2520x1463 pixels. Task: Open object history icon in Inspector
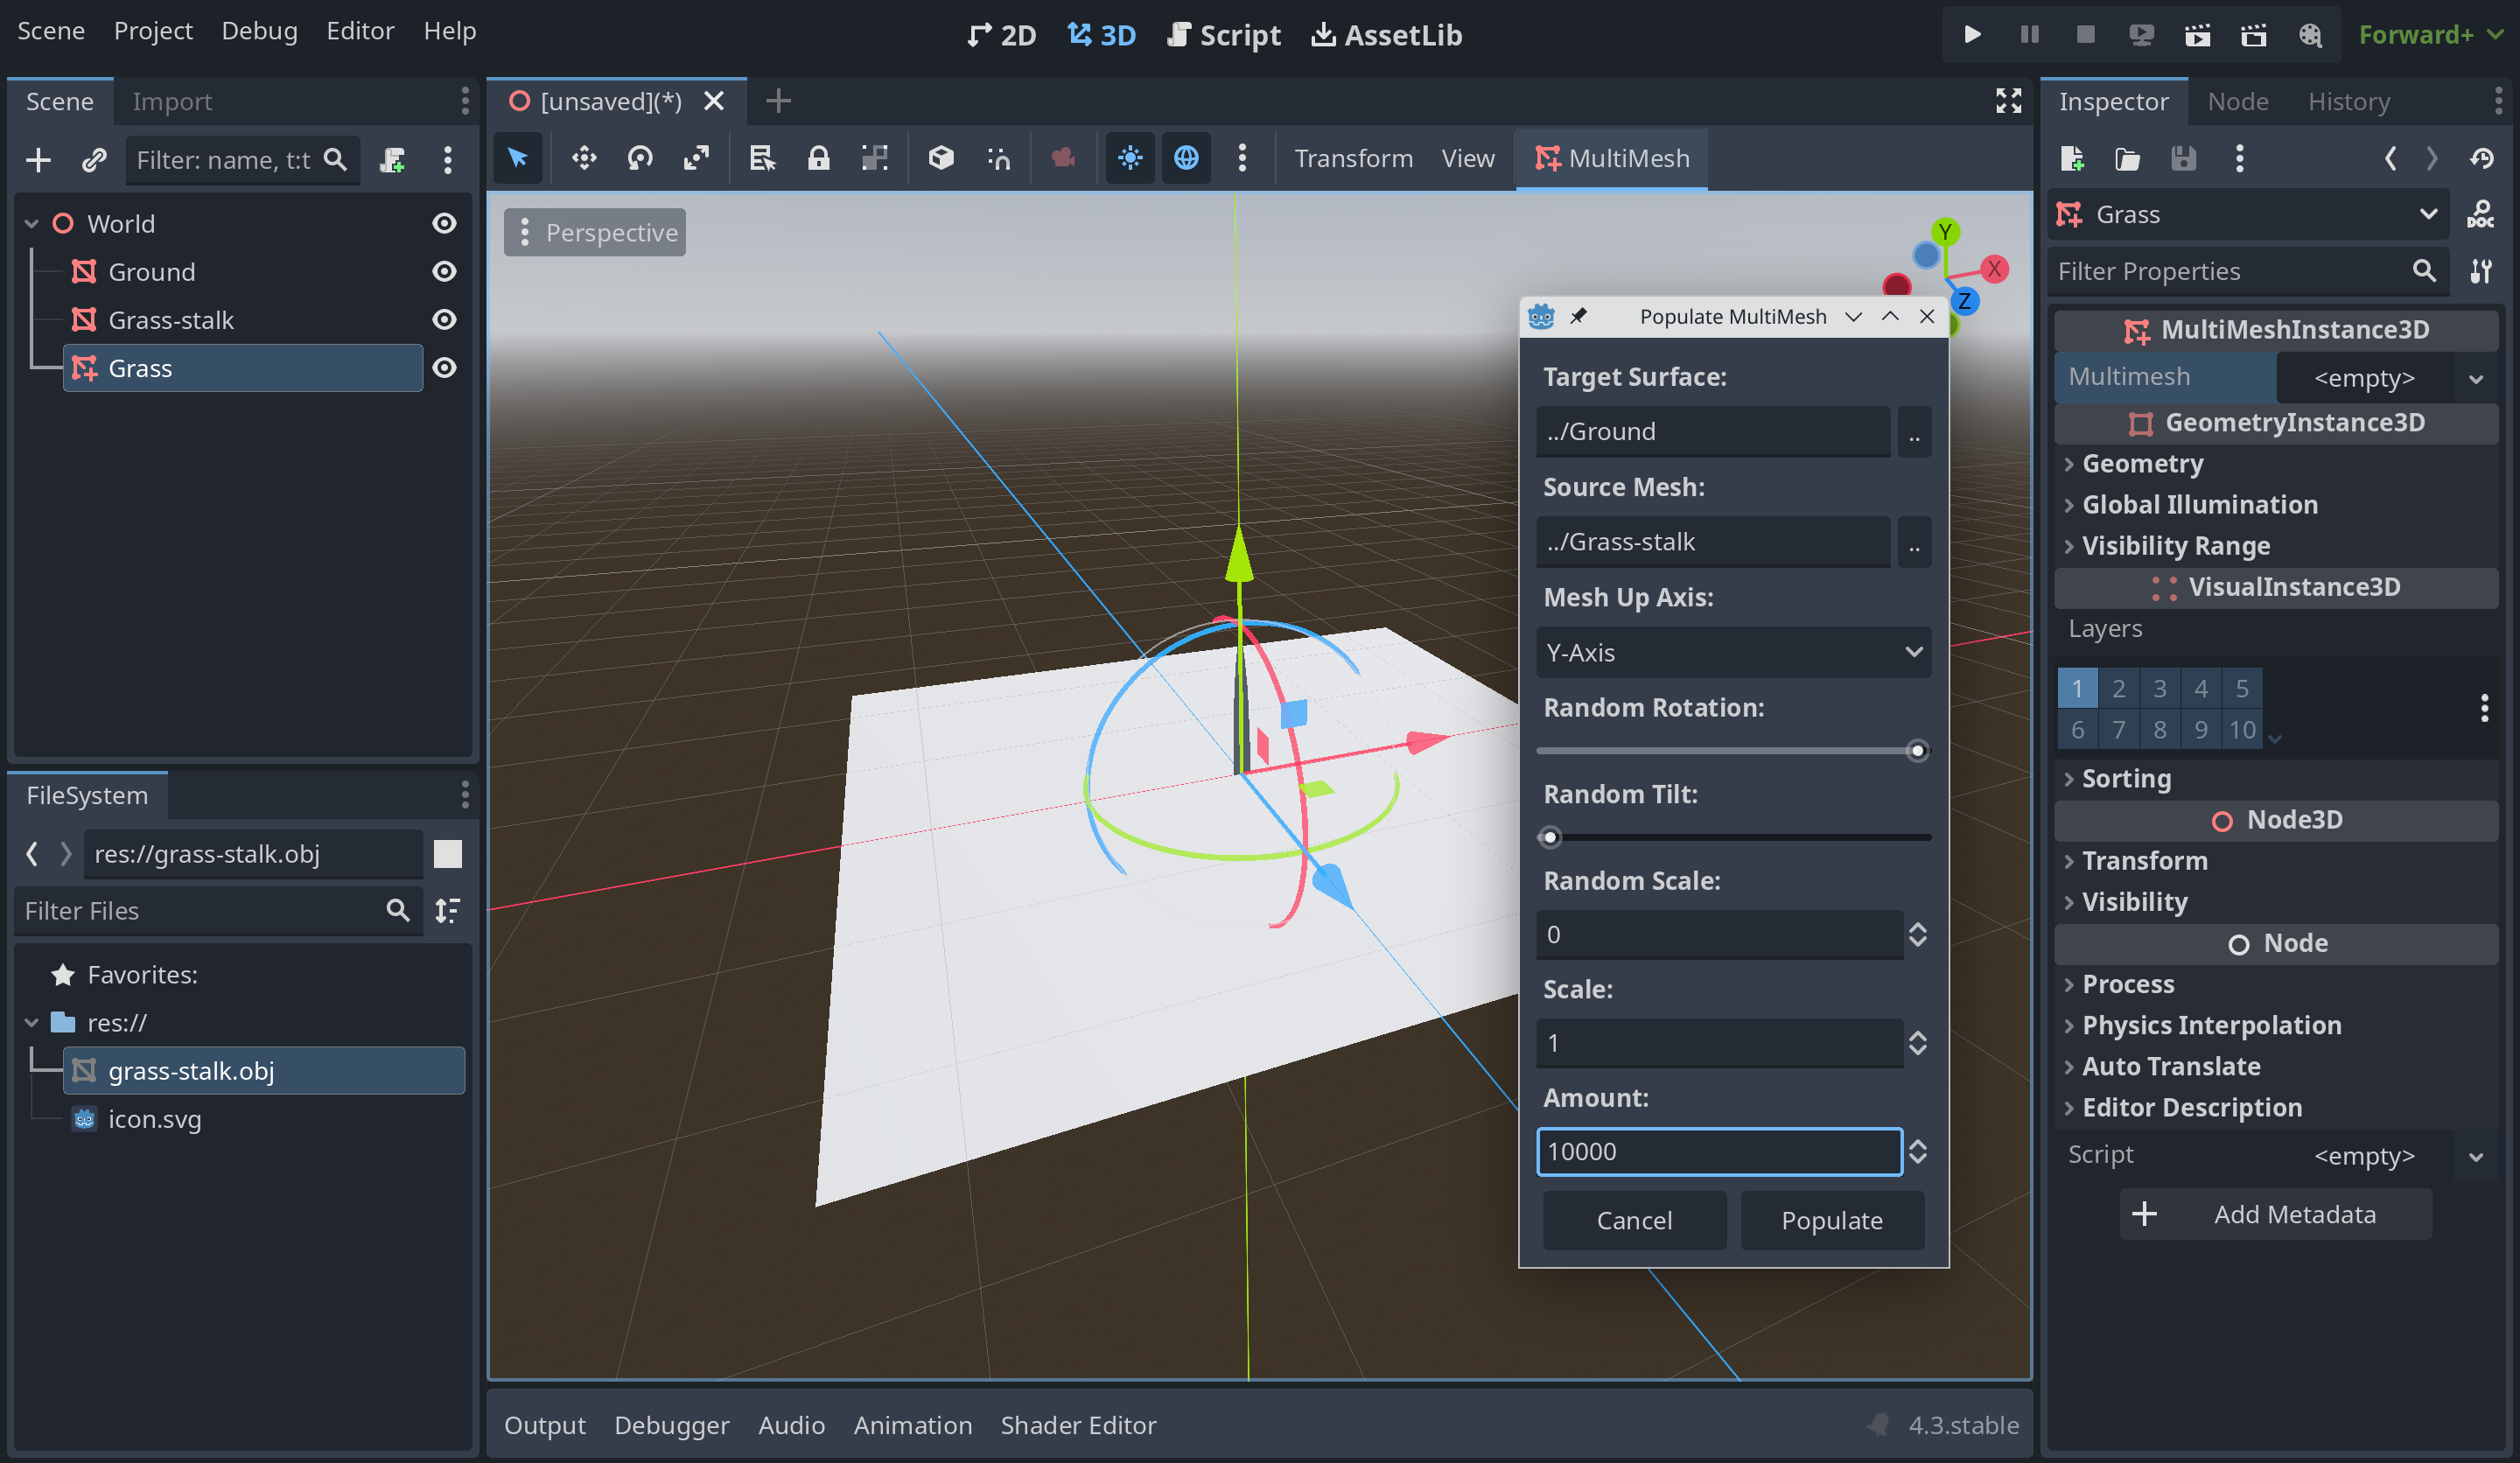[x=2482, y=158]
